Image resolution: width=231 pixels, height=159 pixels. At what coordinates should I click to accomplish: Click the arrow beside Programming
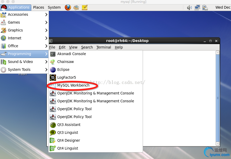tap(46, 54)
